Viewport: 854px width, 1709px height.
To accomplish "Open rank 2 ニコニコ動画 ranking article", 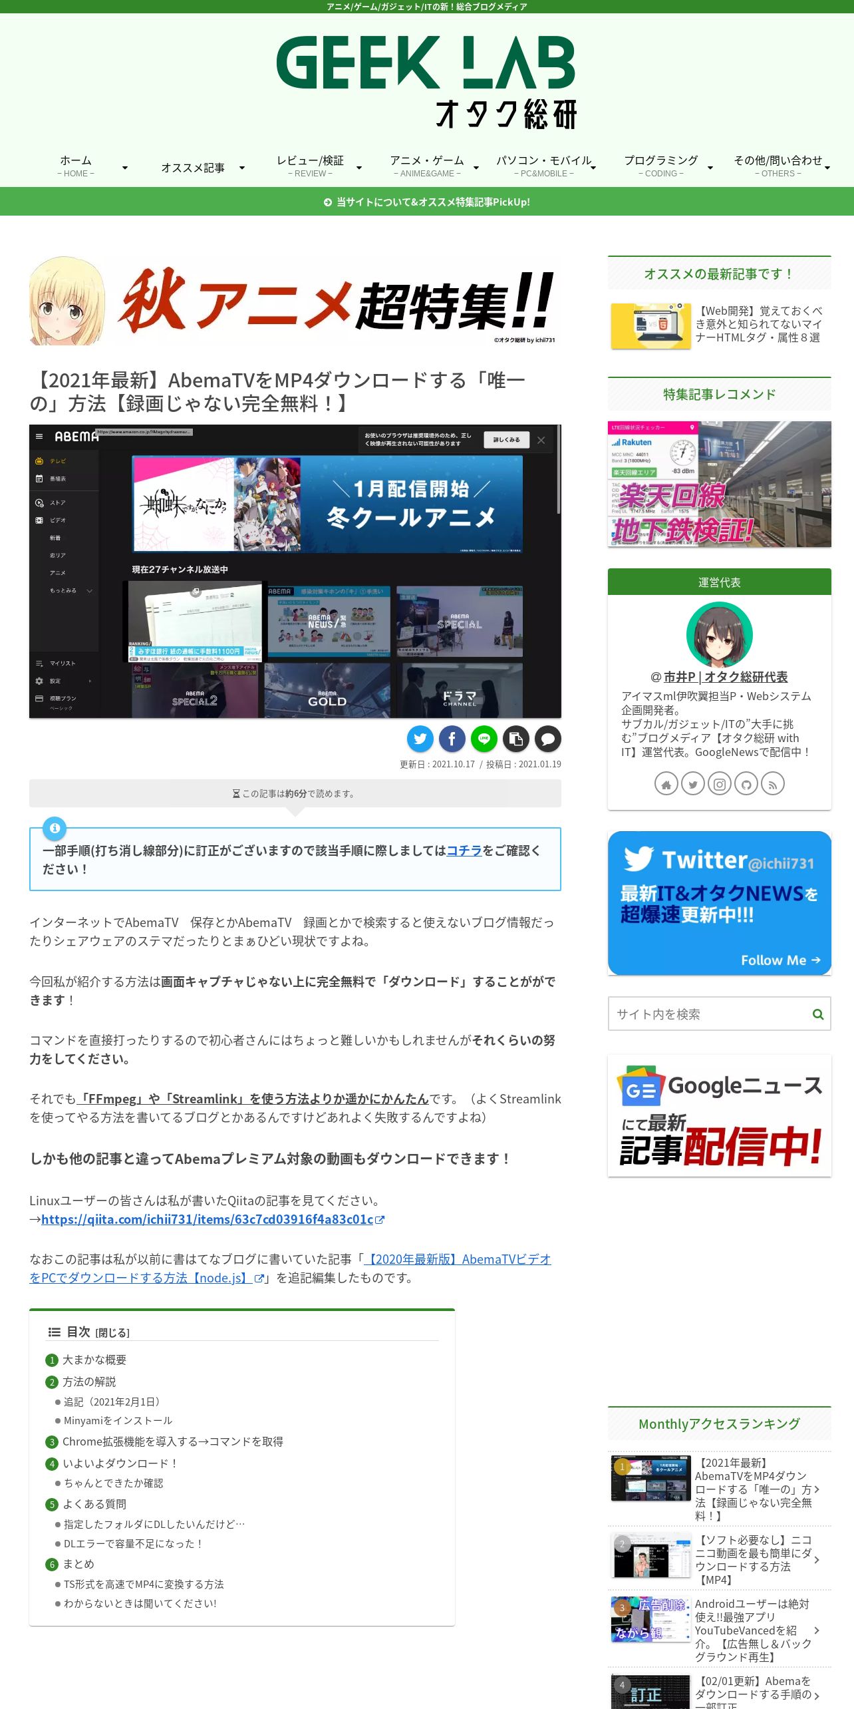I will coord(720,1559).
